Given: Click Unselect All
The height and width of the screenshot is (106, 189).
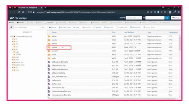Looking at the screenshot, I should coord(121,27).
